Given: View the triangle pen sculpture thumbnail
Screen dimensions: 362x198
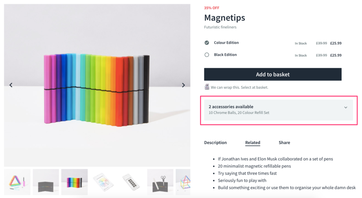Looking at the screenshot, I should click(17, 182).
